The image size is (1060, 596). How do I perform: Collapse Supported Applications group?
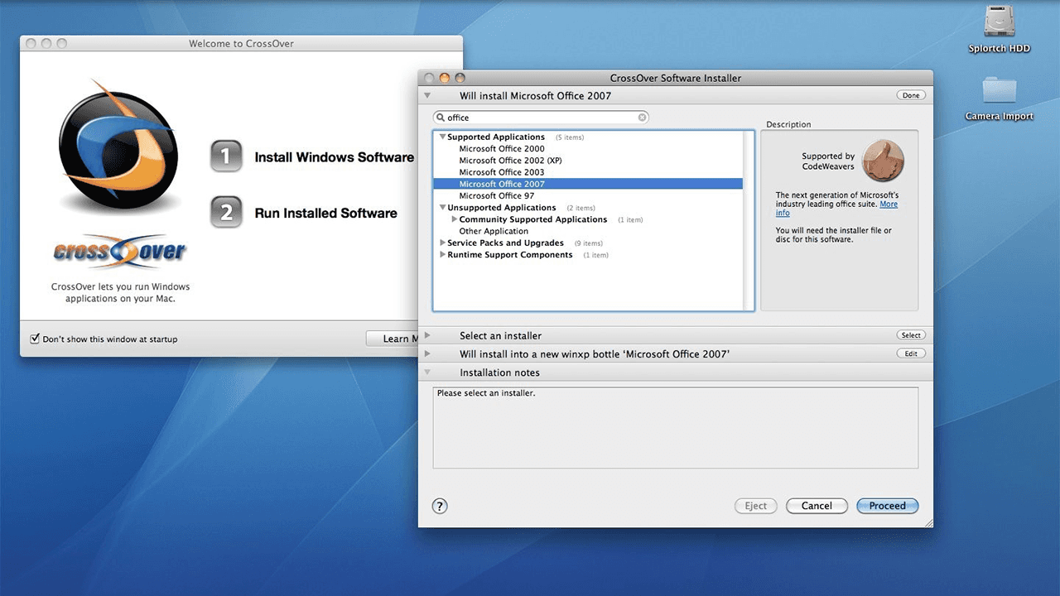click(x=442, y=137)
